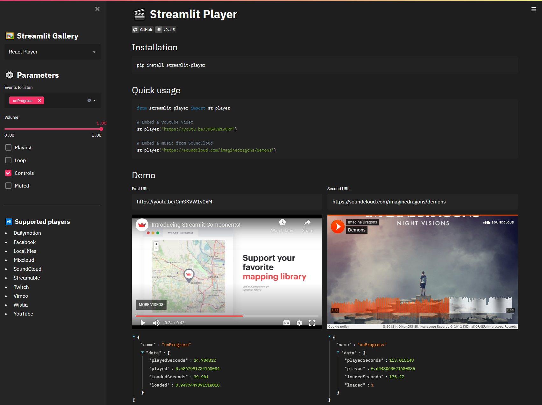Collapse the second JSON data node
Image resolution: width=542 pixels, height=405 pixels.
tap(338, 352)
